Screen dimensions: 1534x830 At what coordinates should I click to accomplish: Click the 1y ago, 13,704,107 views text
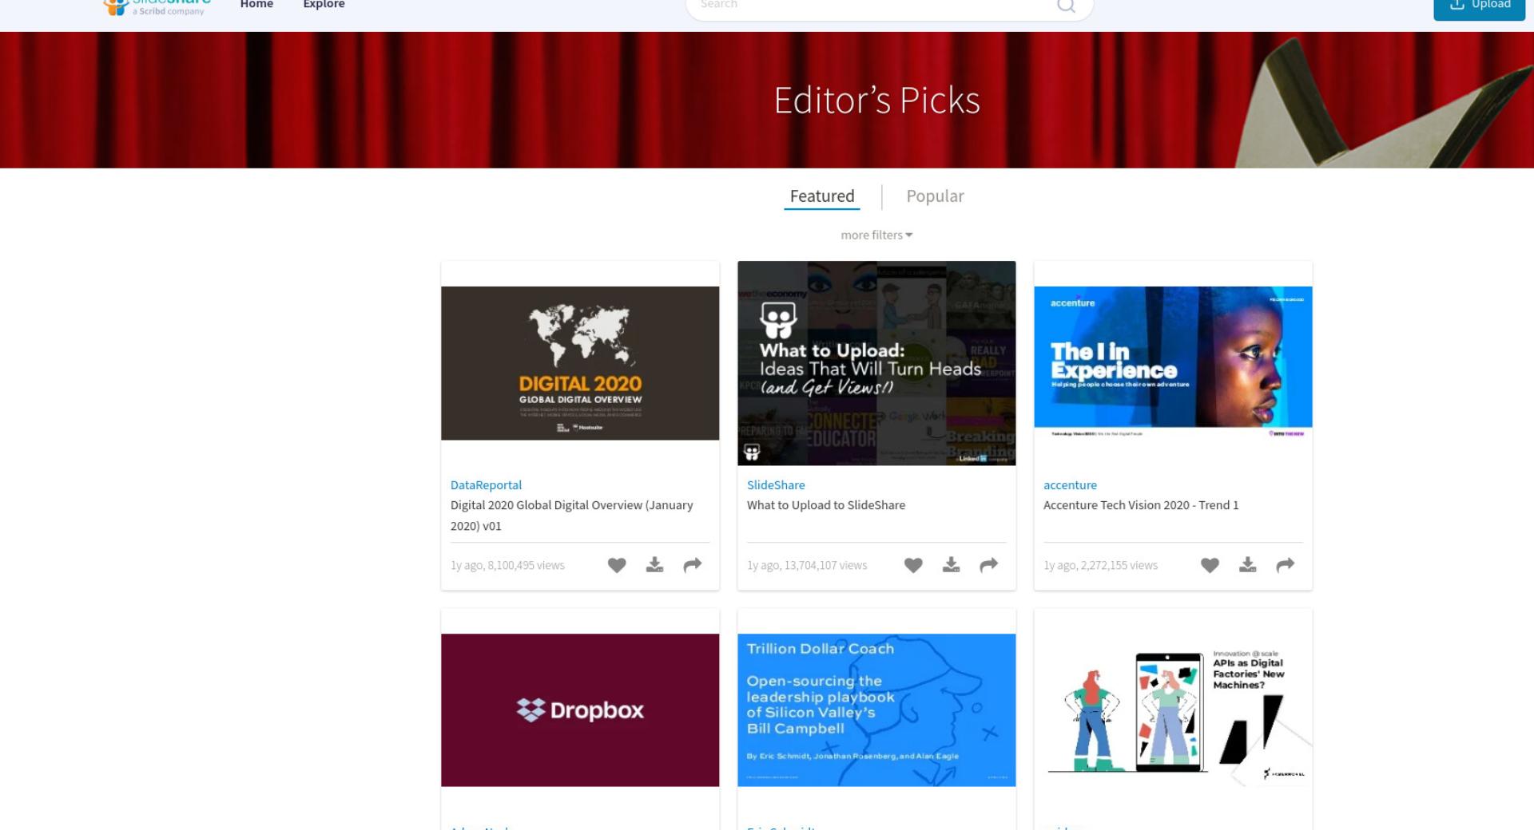[x=807, y=565]
